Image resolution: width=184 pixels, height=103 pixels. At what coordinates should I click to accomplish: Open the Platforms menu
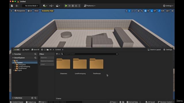click(x=90, y=6)
